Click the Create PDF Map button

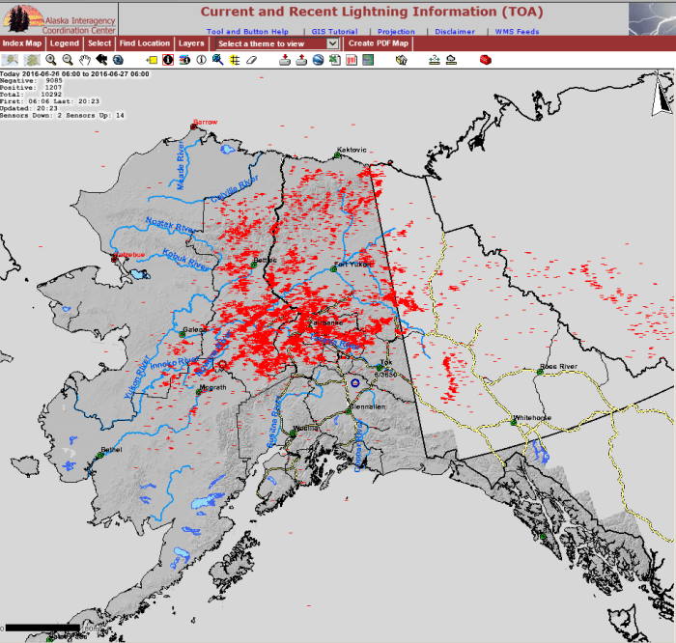pyautogui.click(x=379, y=43)
